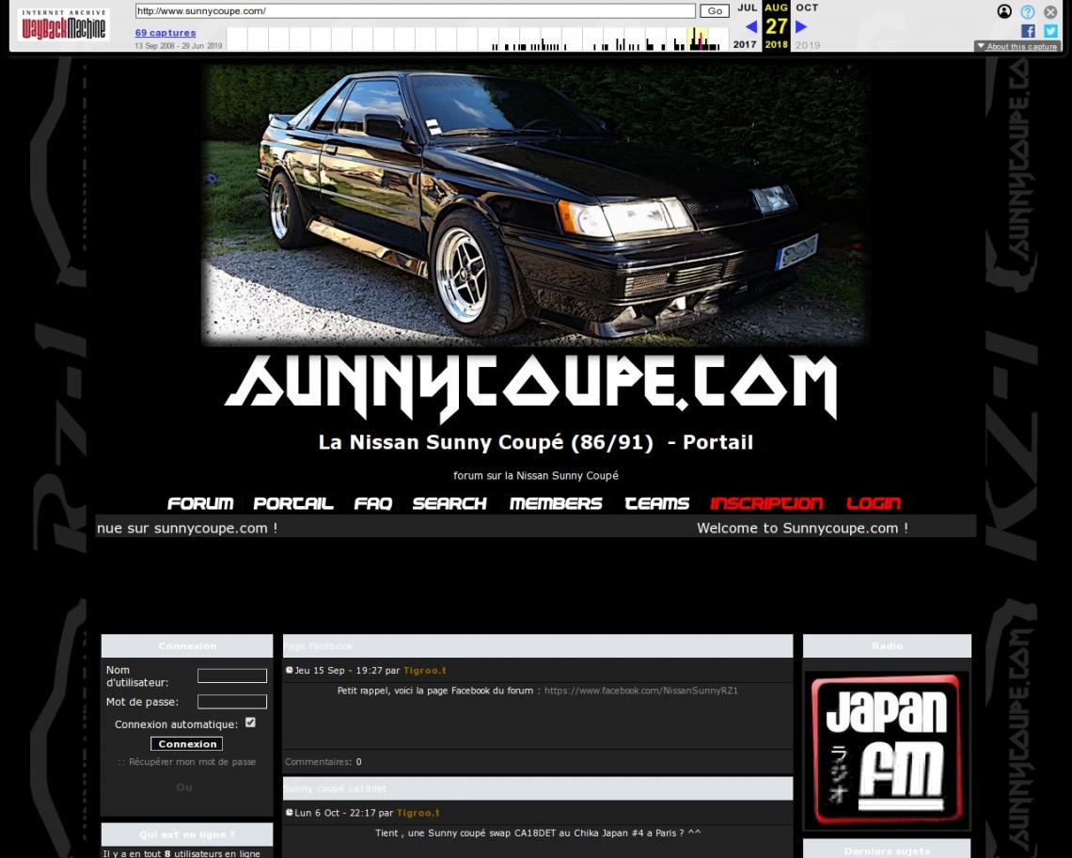The width and height of the screenshot is (1072, 858).
Task: Click the capture history sparkline timeline
Action: [477, 39]
